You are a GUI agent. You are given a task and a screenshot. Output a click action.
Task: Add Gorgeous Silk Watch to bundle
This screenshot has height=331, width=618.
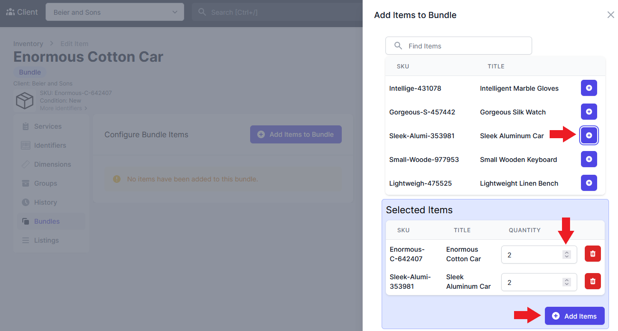click(589, 112)
